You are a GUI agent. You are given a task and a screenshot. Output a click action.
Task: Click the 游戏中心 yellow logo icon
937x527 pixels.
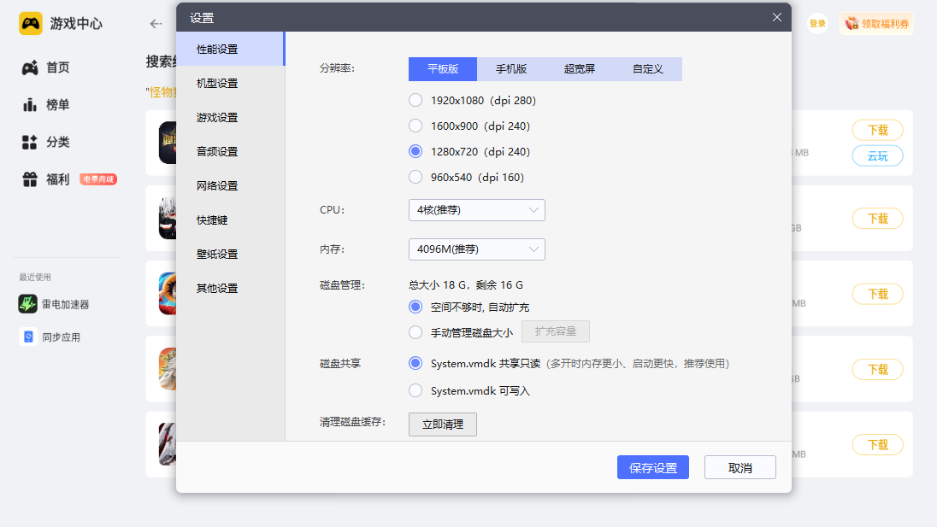tap(31, 24)
